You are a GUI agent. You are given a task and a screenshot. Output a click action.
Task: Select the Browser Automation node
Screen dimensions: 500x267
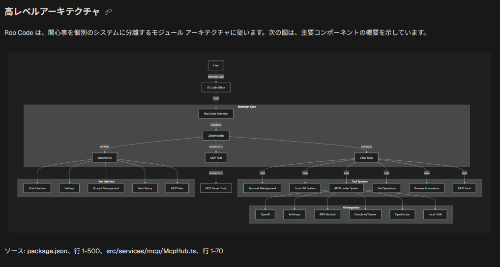[x=427, y=188]
